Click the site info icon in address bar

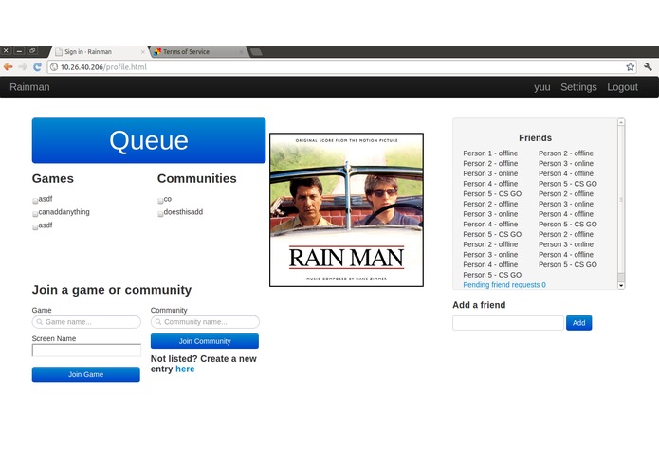(54, 67)
